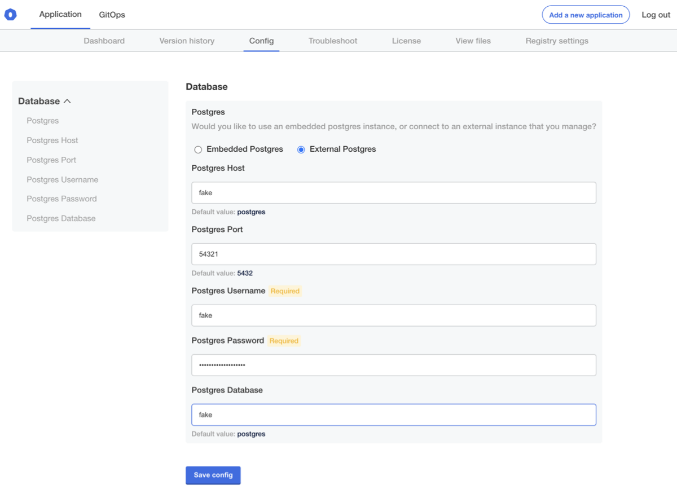Select the External Postgres radio option

coord(301,149)
